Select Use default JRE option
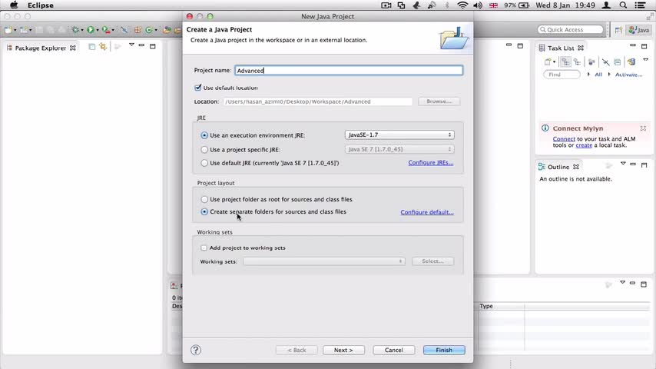 click(204, 163)
